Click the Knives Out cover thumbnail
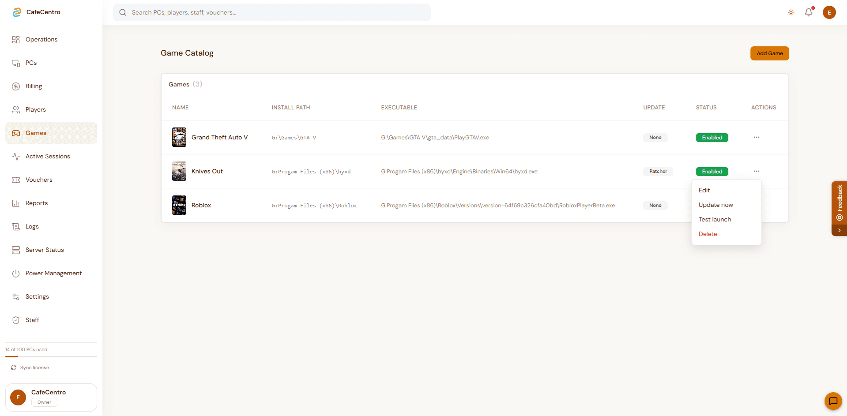 coord(179,171)
